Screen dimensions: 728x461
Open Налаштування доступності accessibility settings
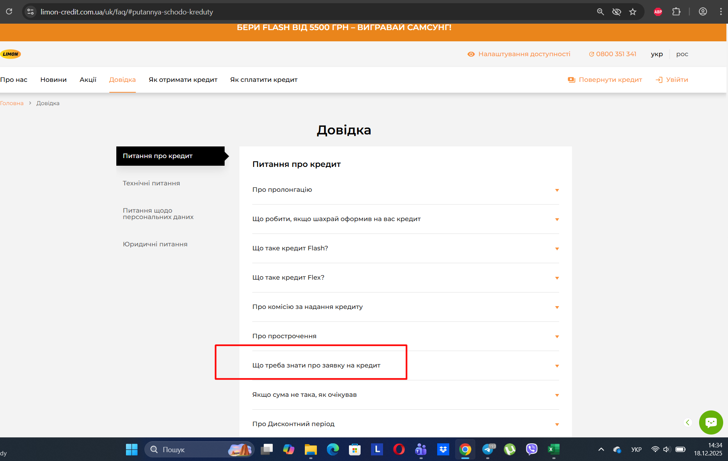[x=519, y=54]
